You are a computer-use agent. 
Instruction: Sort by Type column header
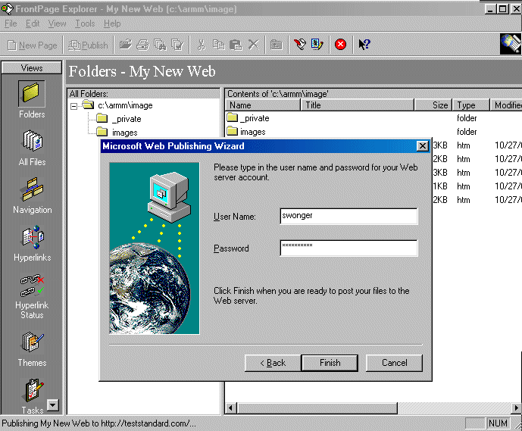[x=470, y=105]
